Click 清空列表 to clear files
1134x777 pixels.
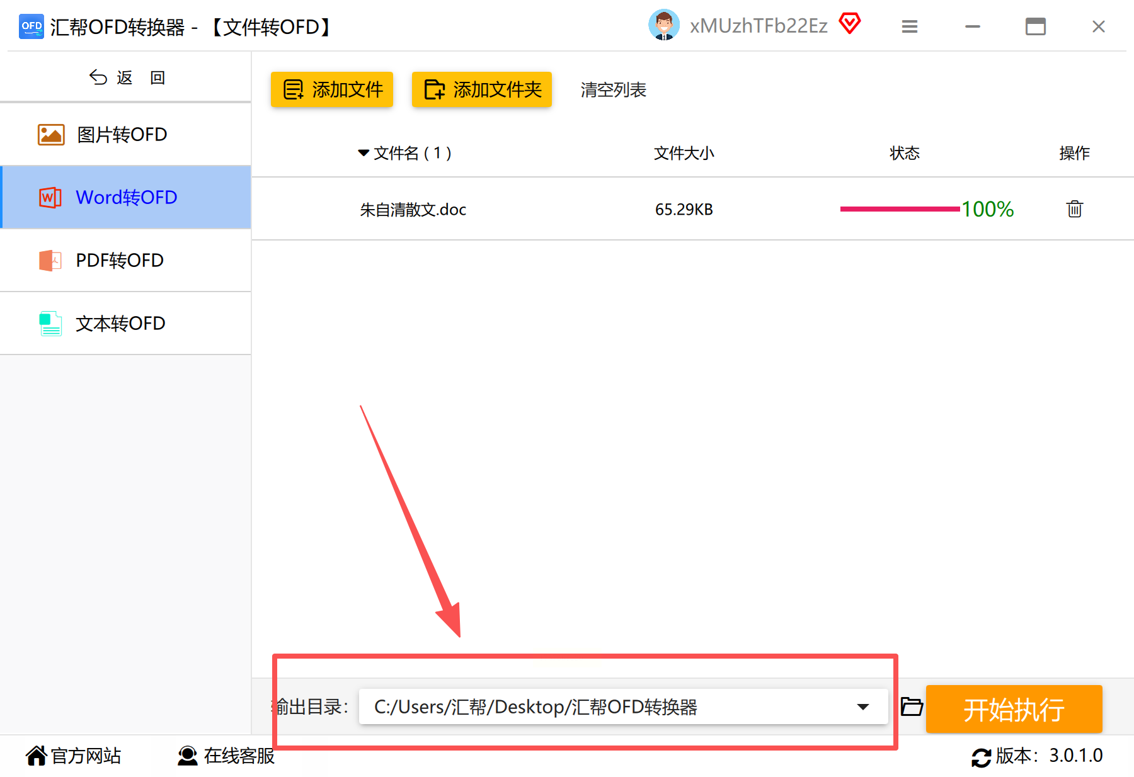(614, 90)
